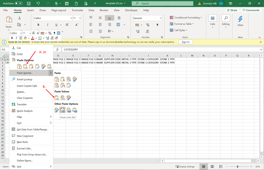Collapse the ribbon with the caret
Screen dimensions: 264x170
click(259, 37)
